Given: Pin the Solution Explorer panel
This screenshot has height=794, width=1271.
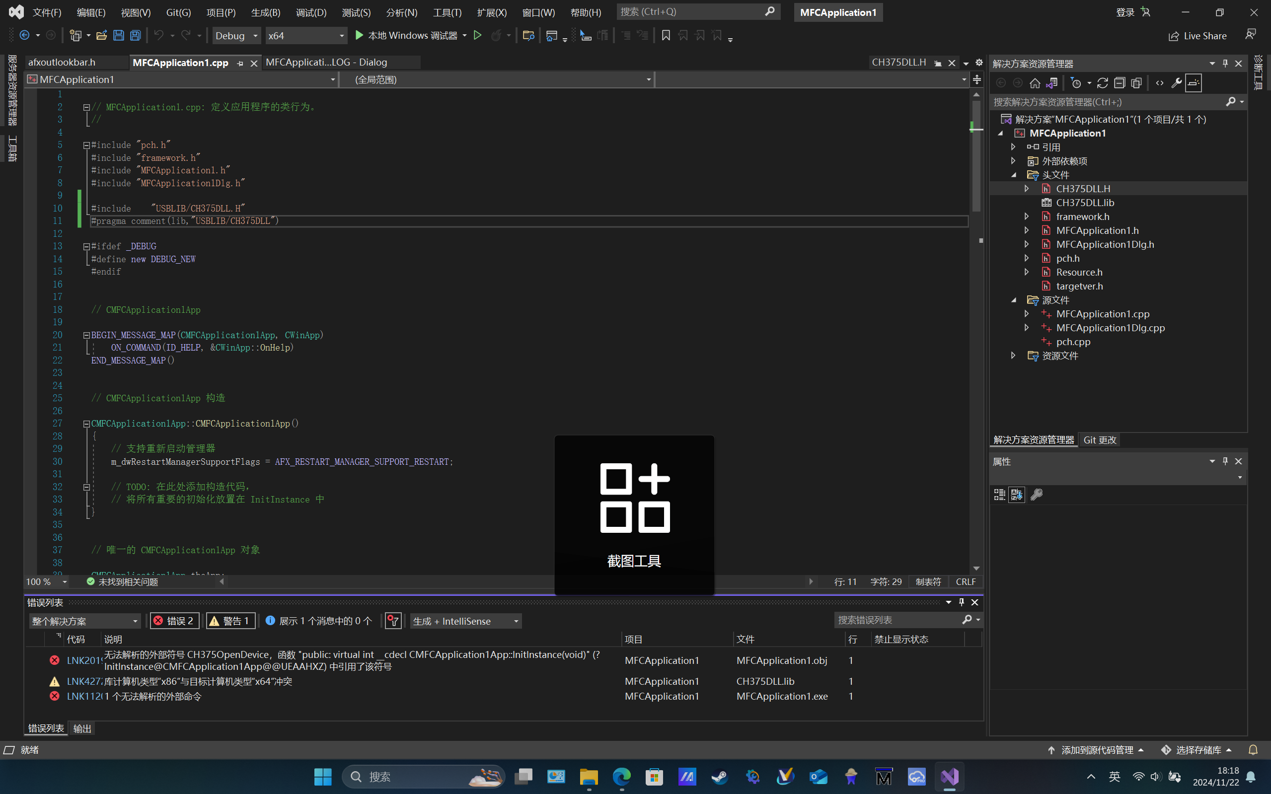Looking at the screenshot, I should [x=1225, y=63].
